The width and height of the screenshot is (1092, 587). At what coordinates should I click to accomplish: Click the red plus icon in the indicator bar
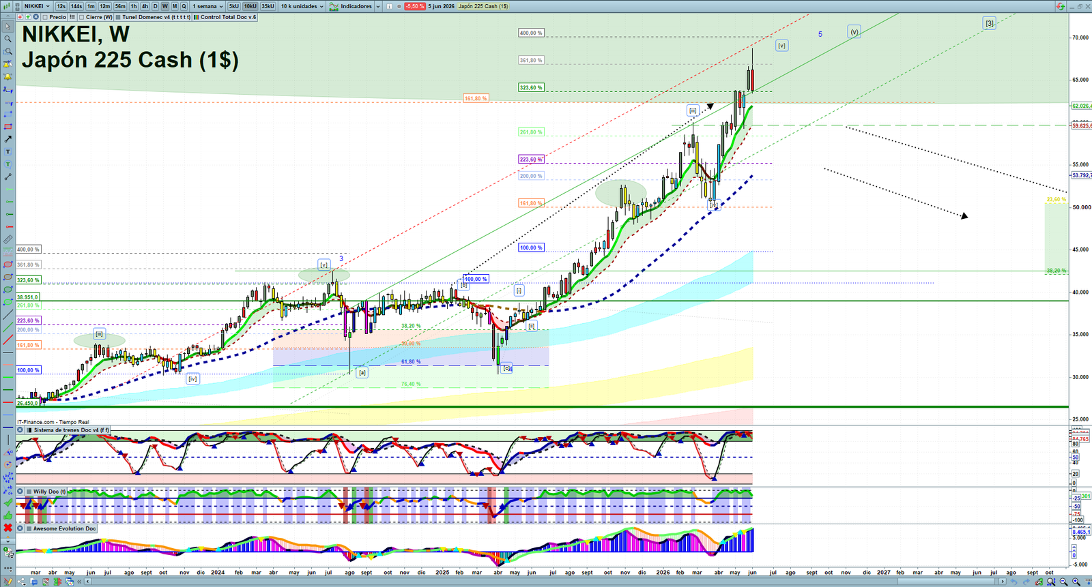point(20,17)
